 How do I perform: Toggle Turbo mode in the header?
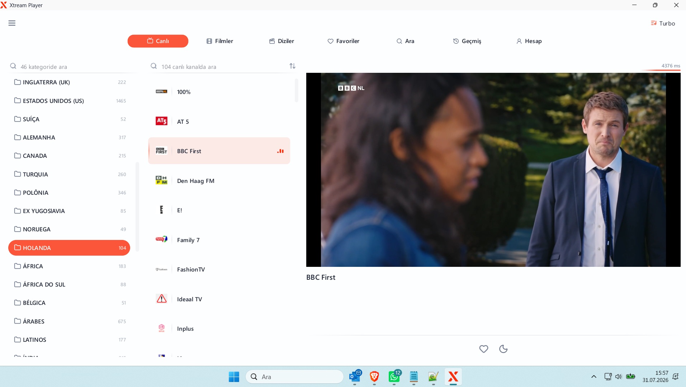663,23
